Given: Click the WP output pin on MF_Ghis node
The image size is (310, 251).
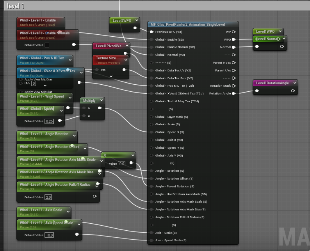Looking at the screenshot, I should click(x=233, y=32).
